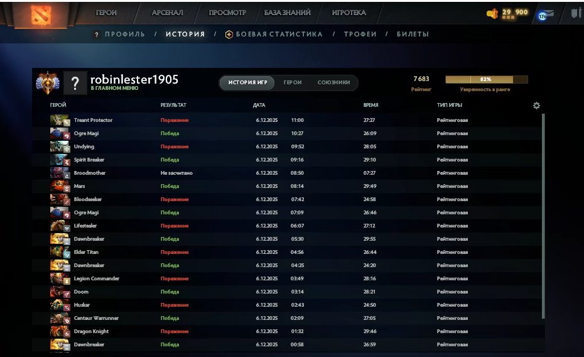Click the Dota Plus icon next to Боевая статистика
The image size is (584, 357).
[229, 35]
